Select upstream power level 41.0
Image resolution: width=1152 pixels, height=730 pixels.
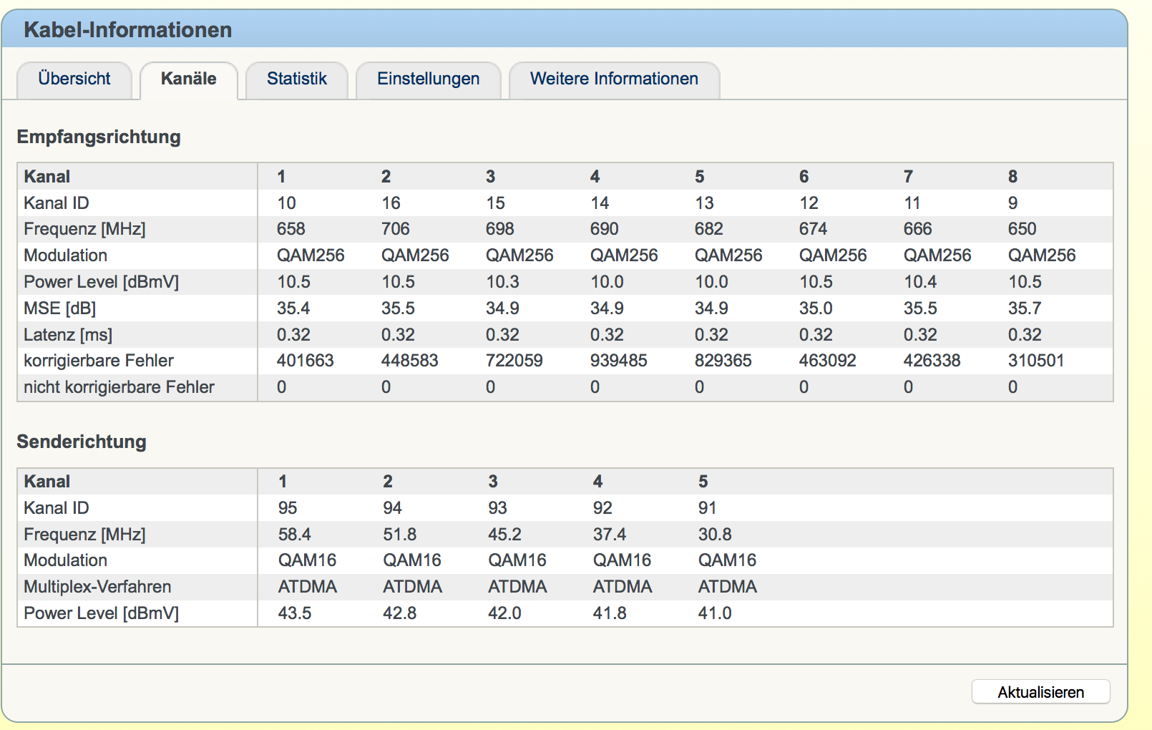[x=714, y=613]
